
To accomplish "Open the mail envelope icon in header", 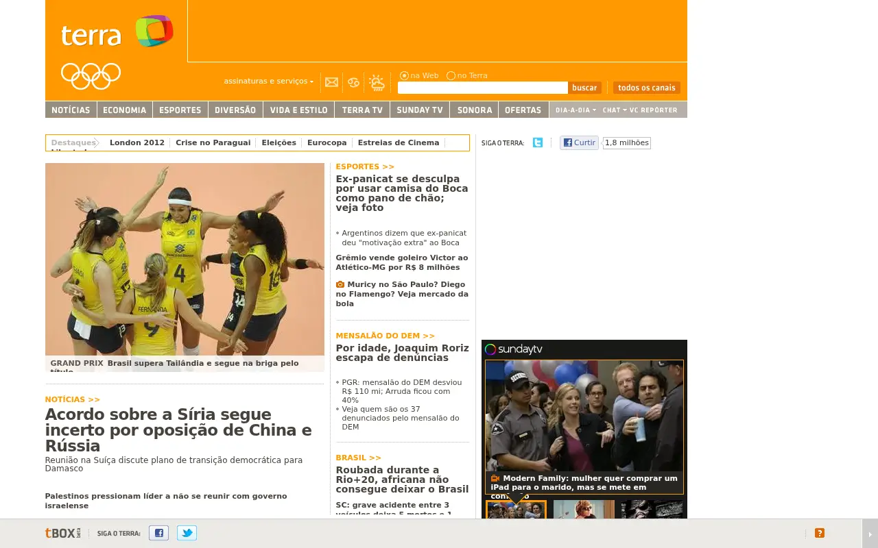I will click(x=331, y=82).
